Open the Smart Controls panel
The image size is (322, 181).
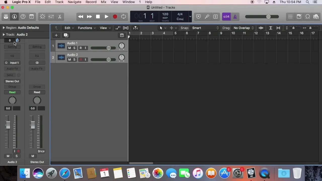coord(42,17)
